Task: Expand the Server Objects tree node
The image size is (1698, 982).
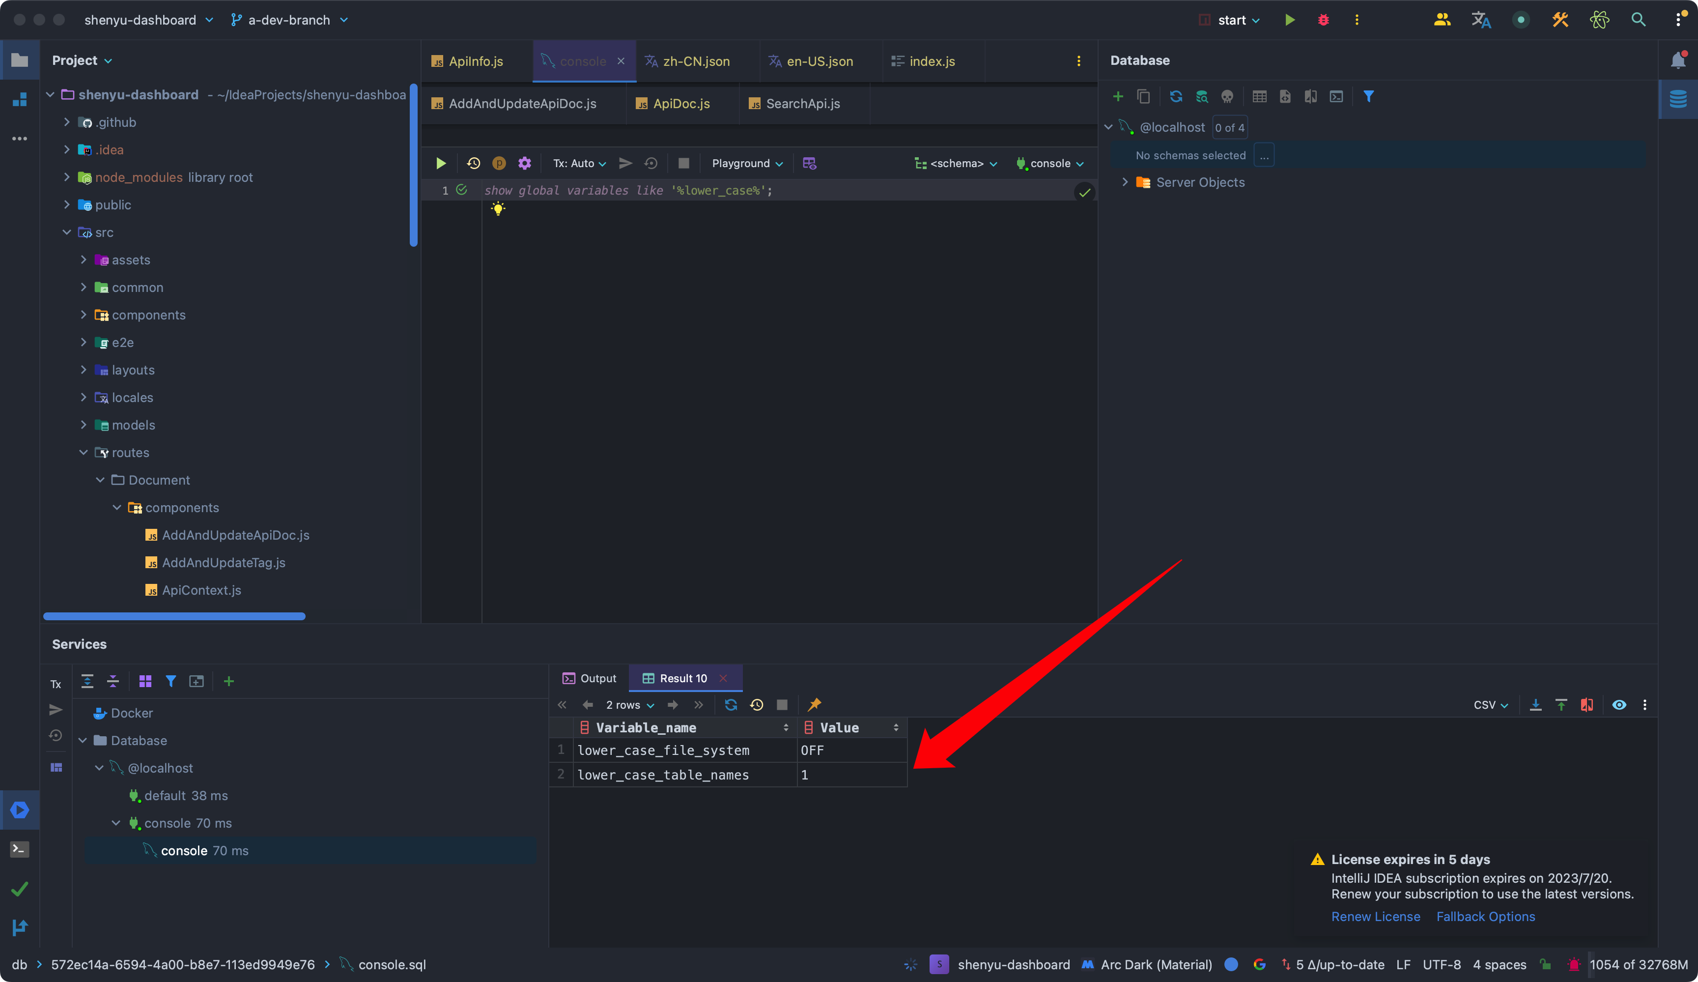Action: click(1125, 182)
